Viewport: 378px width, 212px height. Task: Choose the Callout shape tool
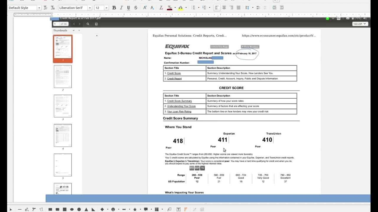click(x=146, y=209)
